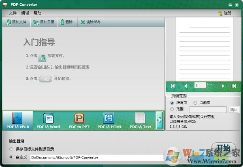Click the page number field in preview
The height and width of the screenshot is (167, 243).
click(x=200, y=85)
